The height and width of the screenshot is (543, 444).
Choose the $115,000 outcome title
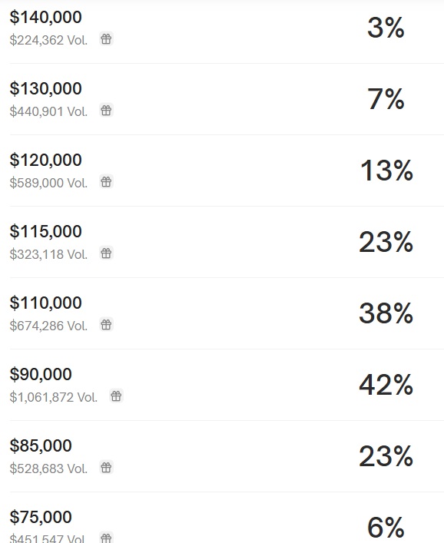[46, 231]
